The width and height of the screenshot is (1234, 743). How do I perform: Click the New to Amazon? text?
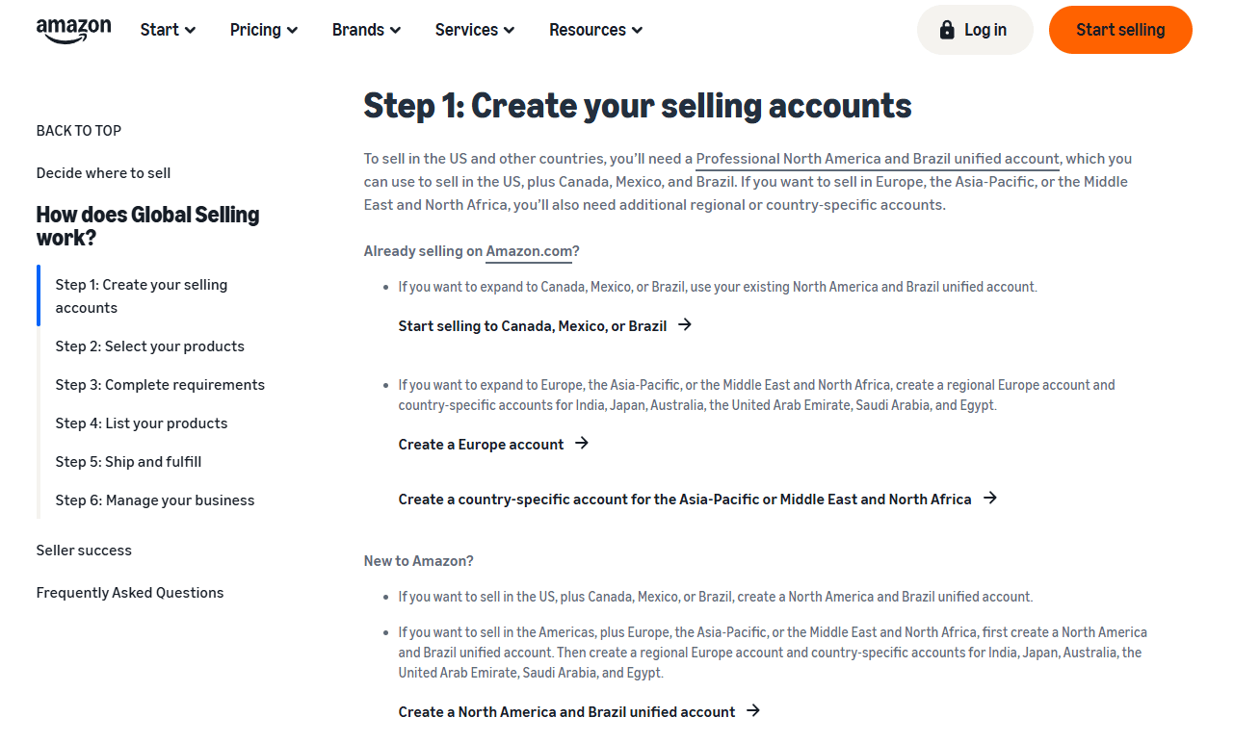[x=419, y=561]
